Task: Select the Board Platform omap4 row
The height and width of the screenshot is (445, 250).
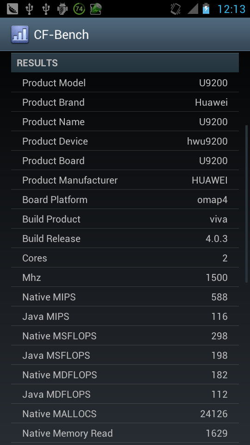Action: (x=125, y=199)
